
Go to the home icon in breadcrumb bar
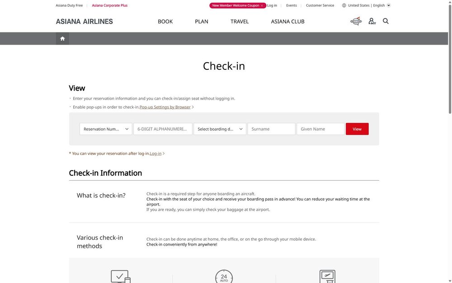coord(62,38)
